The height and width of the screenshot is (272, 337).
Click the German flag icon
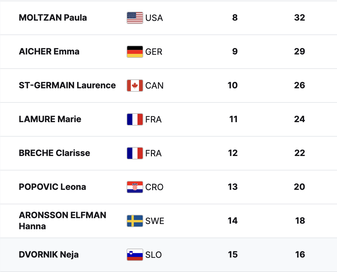[135, 52]
